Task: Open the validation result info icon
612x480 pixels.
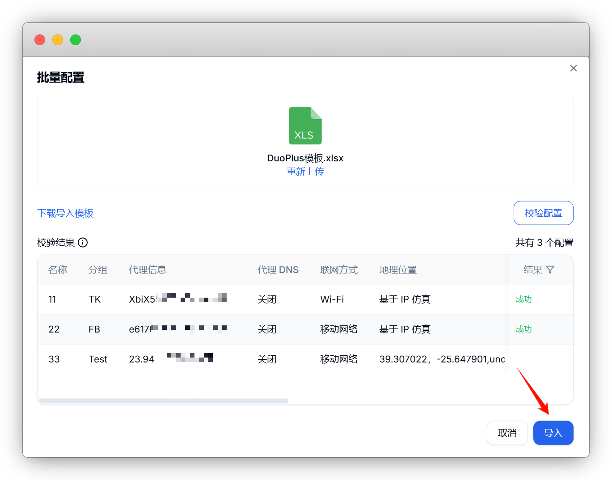Action: pos(83,243)
